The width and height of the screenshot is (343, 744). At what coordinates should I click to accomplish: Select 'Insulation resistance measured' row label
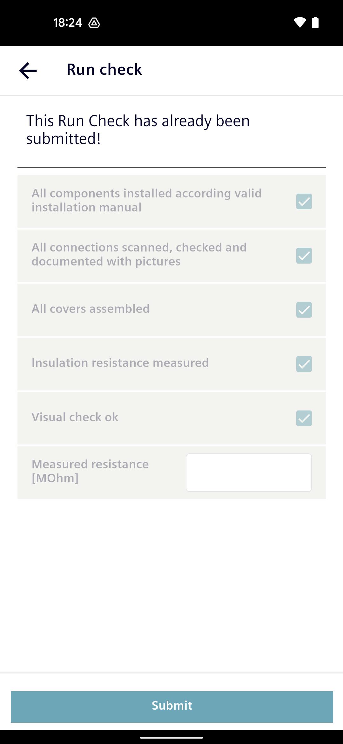coord(120,363)
